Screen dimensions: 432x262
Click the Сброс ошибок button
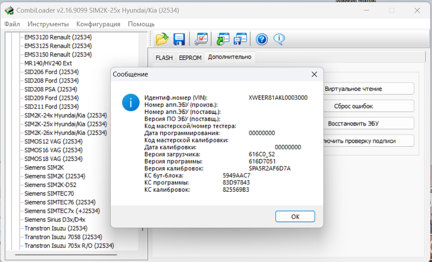369,106
